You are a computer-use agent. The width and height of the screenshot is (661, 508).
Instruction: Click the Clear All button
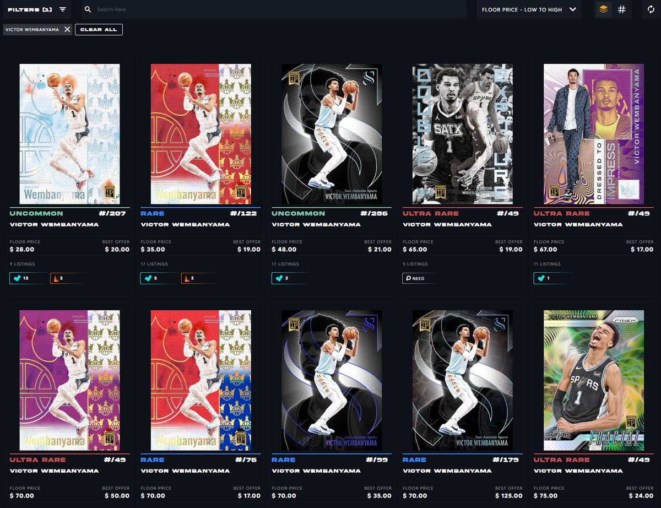click(x=99, y=29)
